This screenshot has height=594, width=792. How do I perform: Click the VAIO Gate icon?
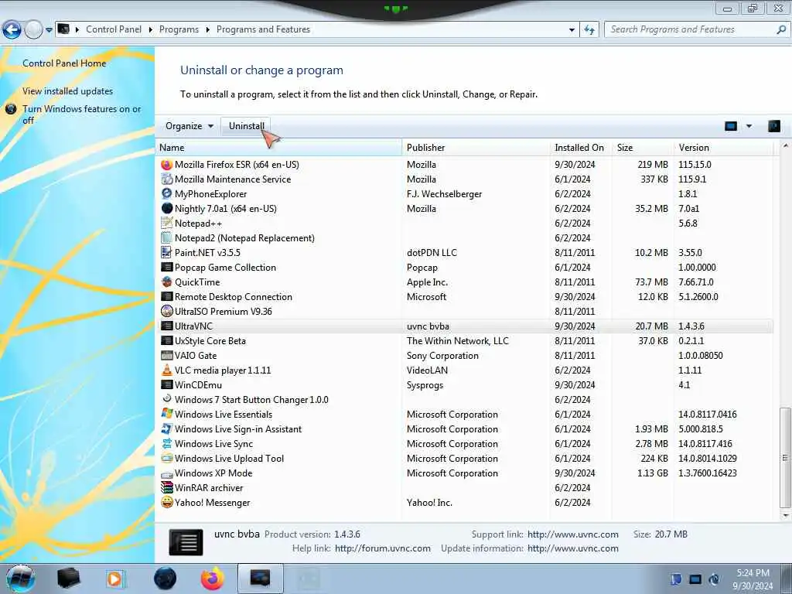pos(167,356)
